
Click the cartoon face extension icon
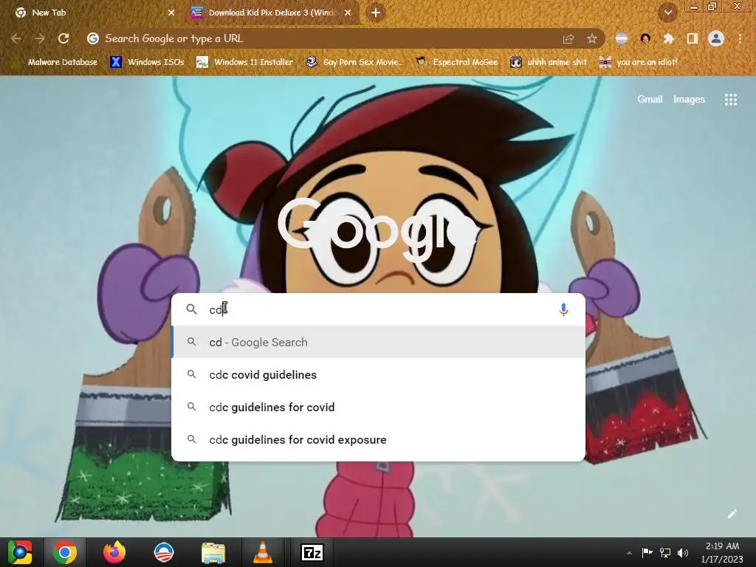click(645, 38)
